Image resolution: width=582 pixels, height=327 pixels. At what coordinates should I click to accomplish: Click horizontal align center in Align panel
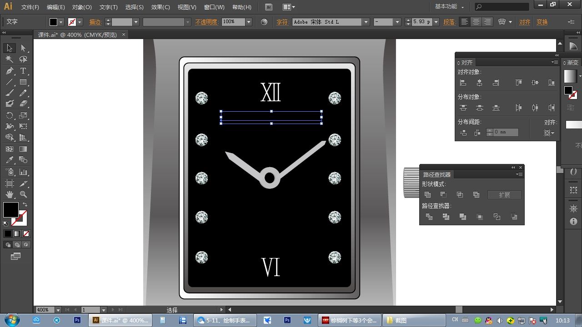pyautogui.click(x=479, y=83)
